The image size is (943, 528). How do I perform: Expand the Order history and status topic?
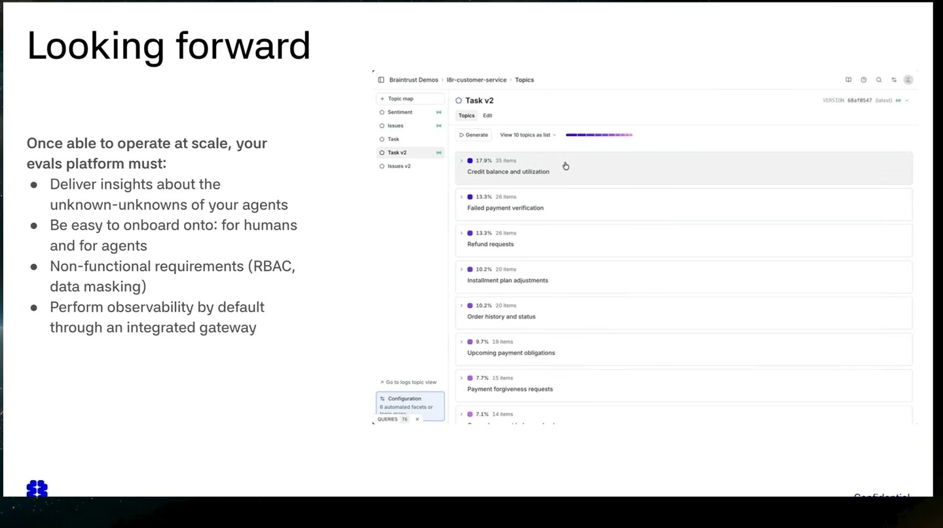coord(461,306)
